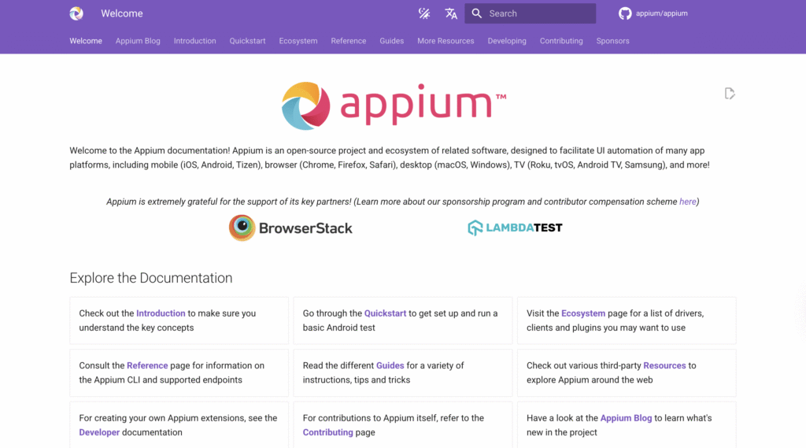Click the Introduction link in the card
The image size is (806, 448).
161,313
